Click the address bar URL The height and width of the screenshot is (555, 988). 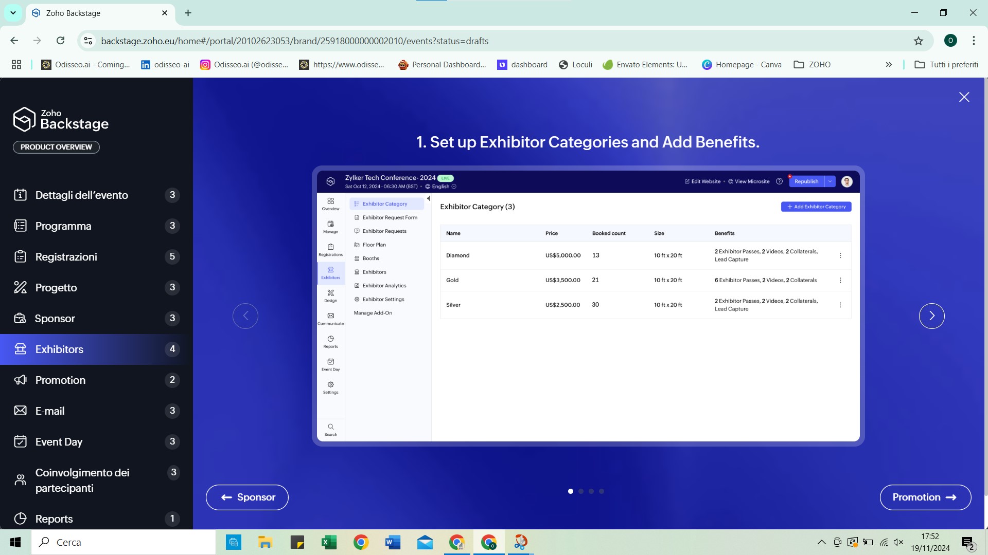[295, 41]
